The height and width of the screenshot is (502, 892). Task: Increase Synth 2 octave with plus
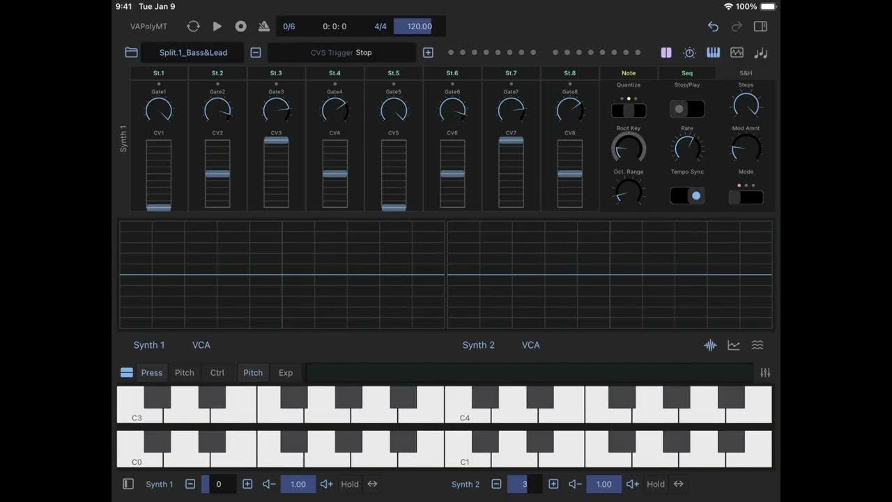[553, 484]
